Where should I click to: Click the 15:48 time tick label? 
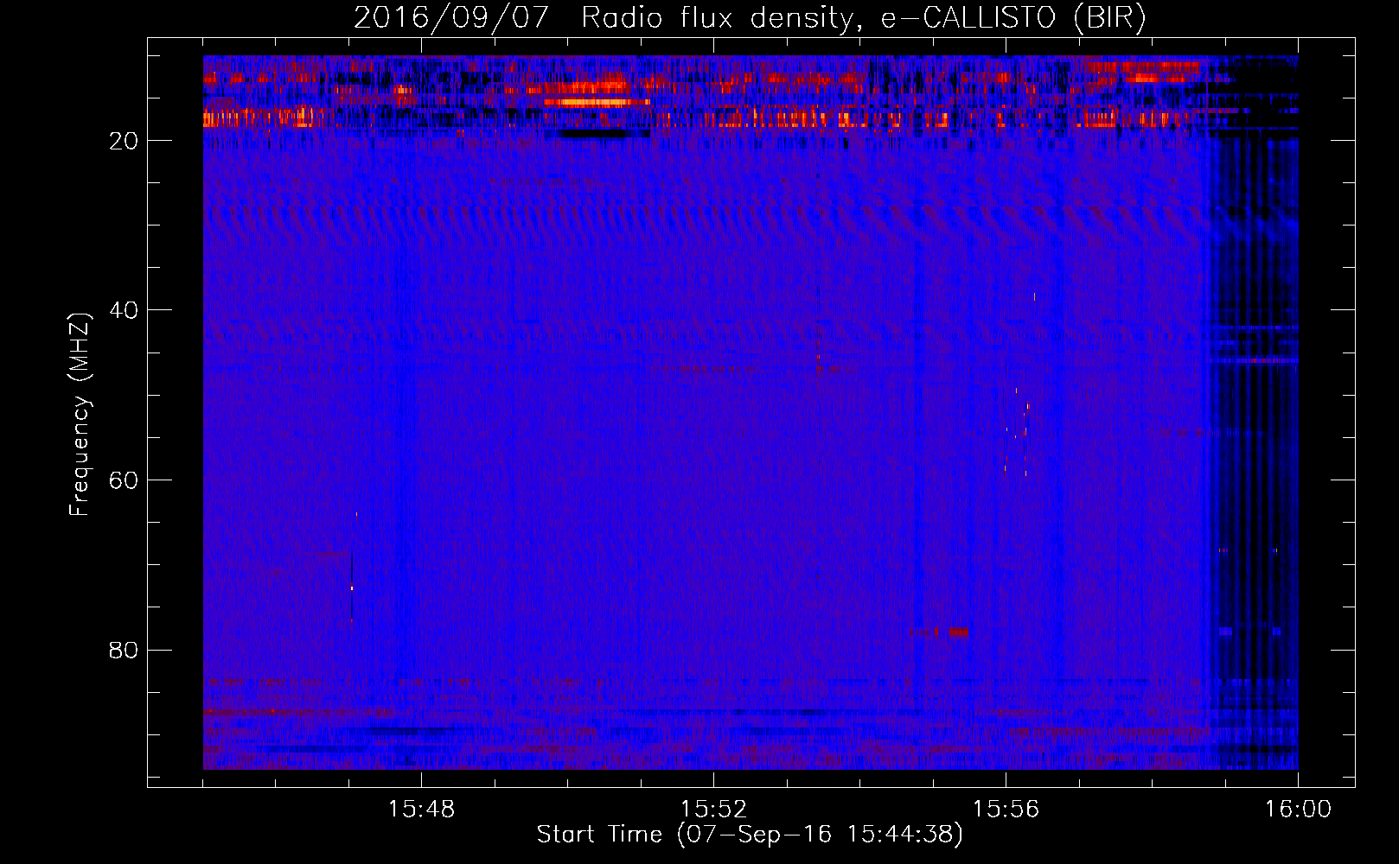[421, 810]
